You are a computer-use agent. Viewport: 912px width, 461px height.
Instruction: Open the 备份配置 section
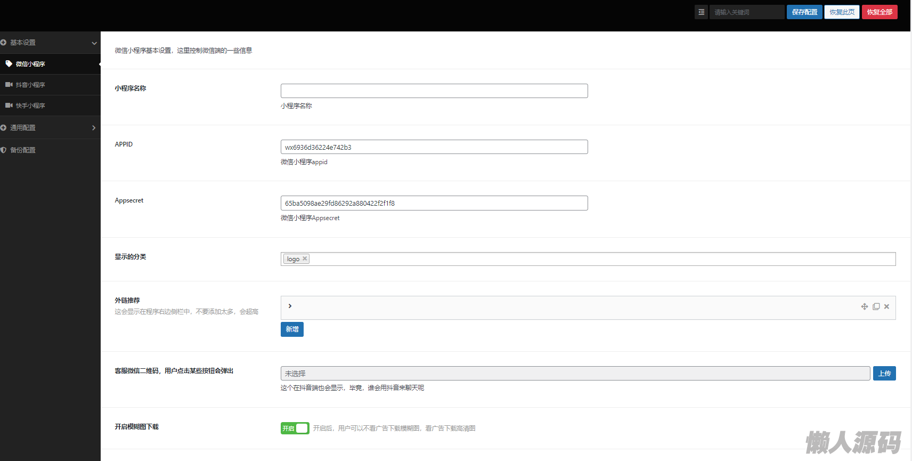point(50,150)
